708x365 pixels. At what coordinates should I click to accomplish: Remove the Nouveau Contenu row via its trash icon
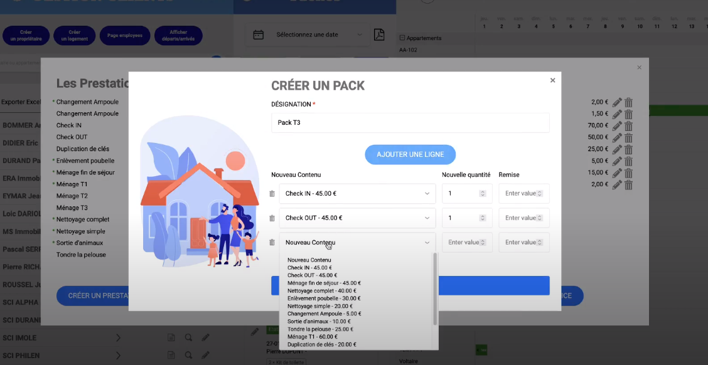[272, 242]
